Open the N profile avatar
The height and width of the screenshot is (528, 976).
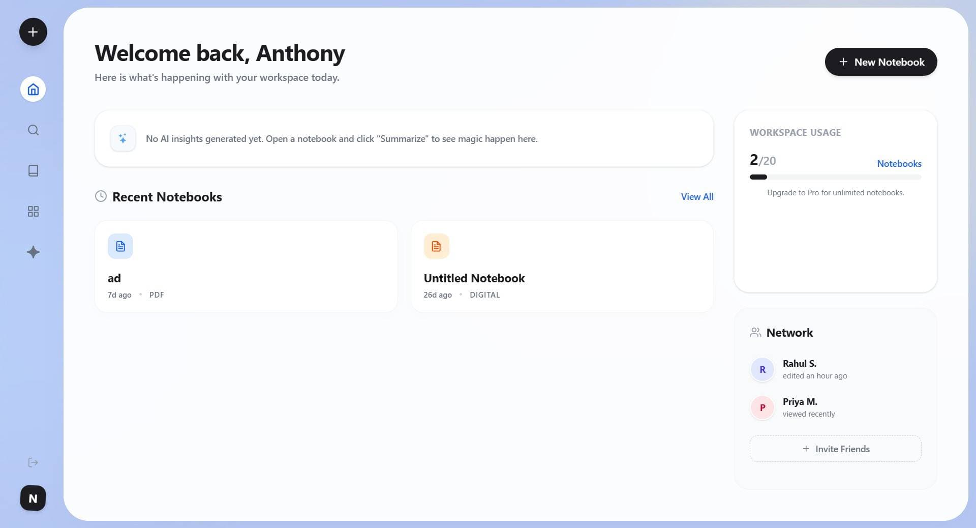coord(33,498)
